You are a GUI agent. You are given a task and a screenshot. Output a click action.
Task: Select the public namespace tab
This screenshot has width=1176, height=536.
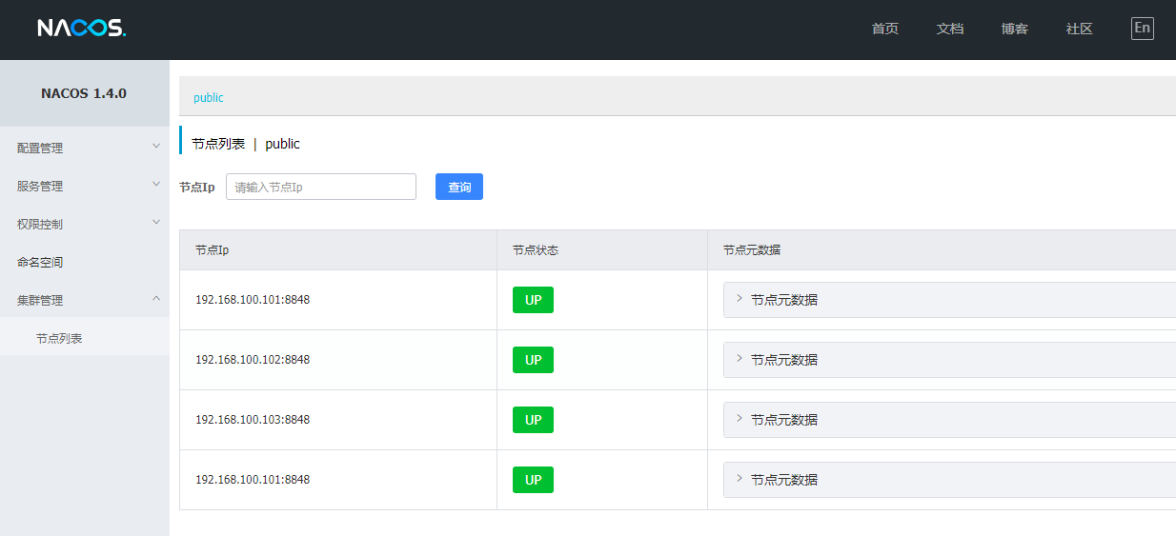pos(209,97)
